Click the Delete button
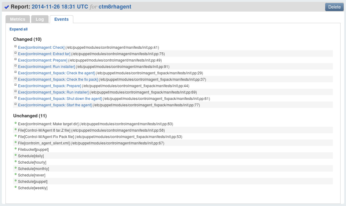Image resolution: width=346 pixels, height=206 pixels. 334,7
